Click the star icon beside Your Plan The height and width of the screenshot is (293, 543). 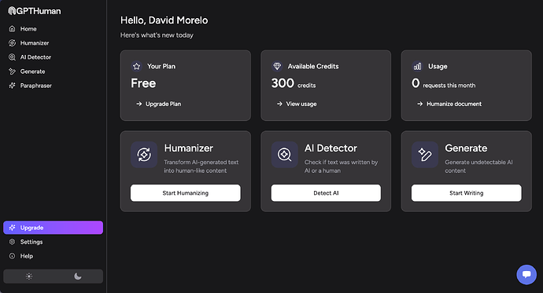coord(136,66)
